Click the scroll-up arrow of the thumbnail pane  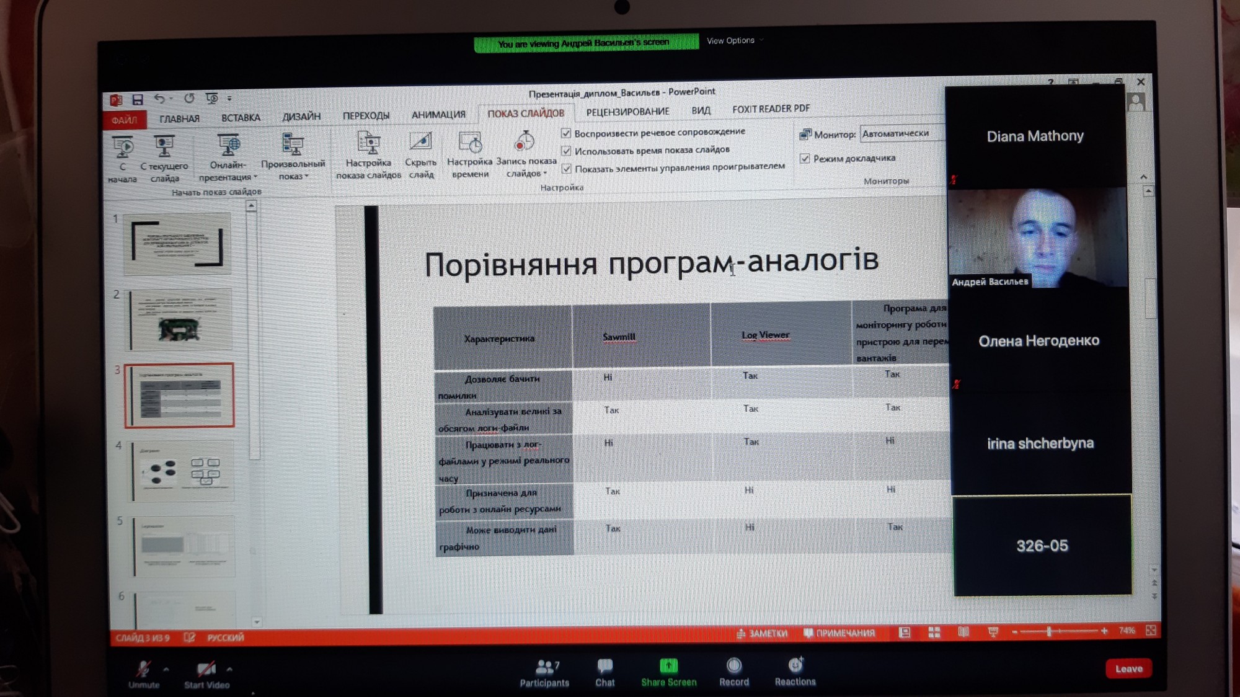(x=251, y=206)
